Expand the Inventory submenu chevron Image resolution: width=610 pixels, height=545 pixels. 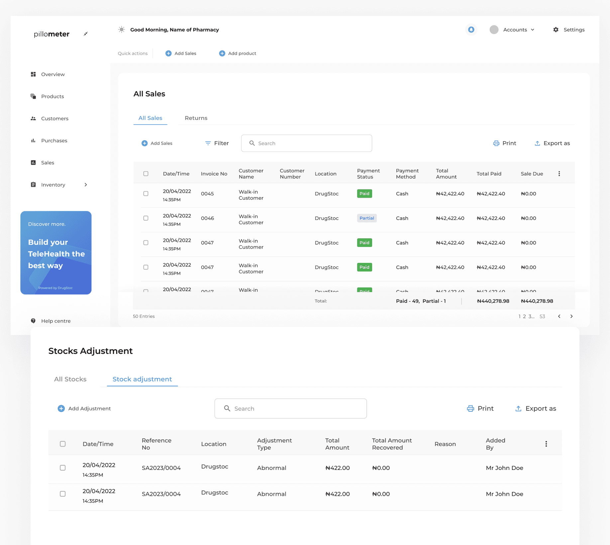pyautogui.click(x=86, y=184)
